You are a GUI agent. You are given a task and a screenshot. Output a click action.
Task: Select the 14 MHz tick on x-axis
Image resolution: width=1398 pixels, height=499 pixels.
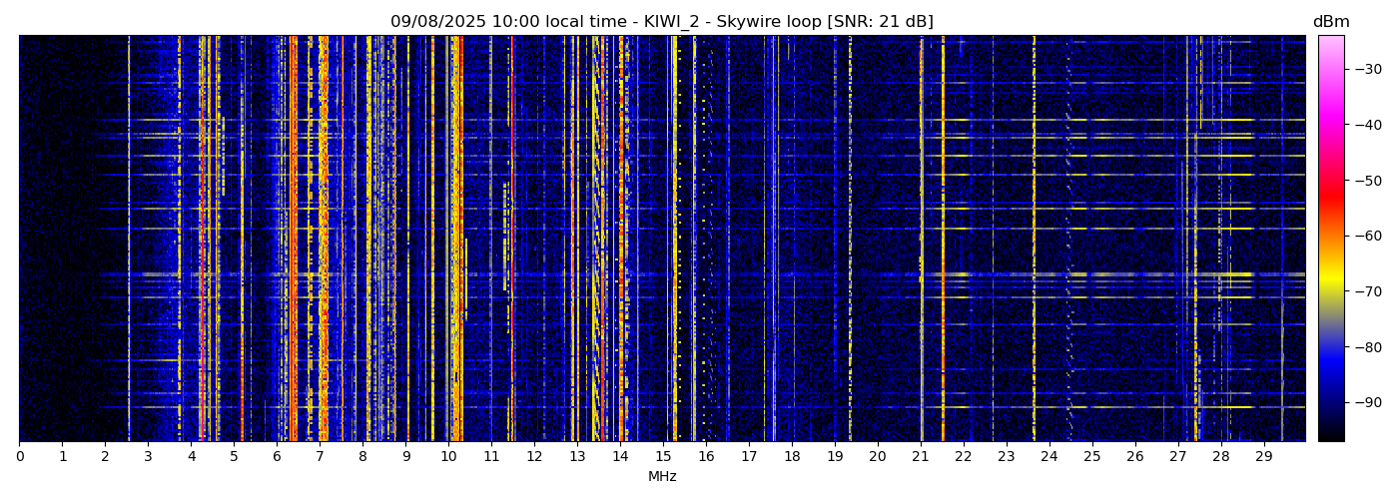620,456
